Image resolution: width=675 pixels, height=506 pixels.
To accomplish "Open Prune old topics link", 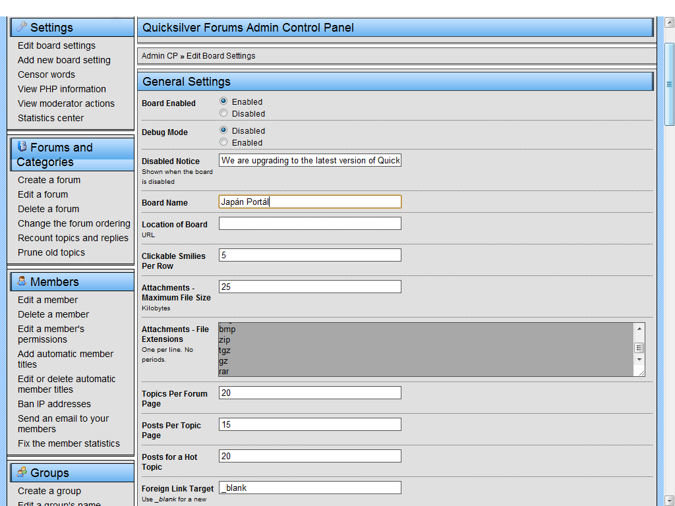I will click(51, 252).
